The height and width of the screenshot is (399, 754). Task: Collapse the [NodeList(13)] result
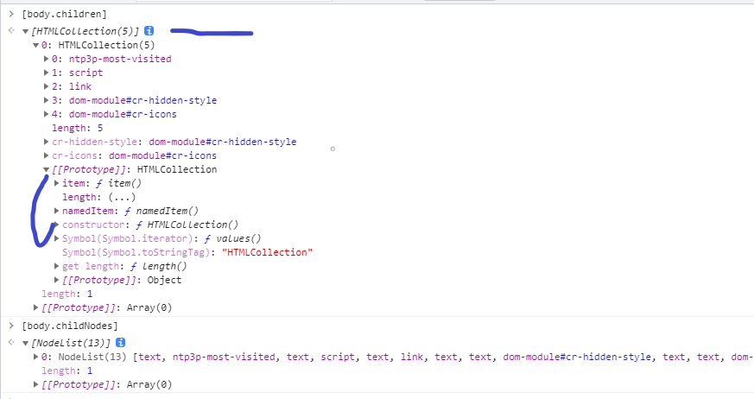(25, 343)
